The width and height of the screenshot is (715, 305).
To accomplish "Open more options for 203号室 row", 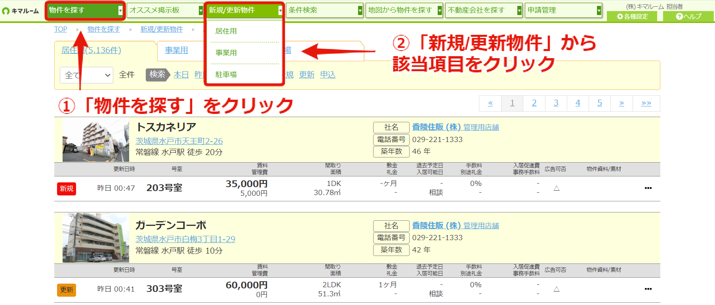I will click(648, 188).
